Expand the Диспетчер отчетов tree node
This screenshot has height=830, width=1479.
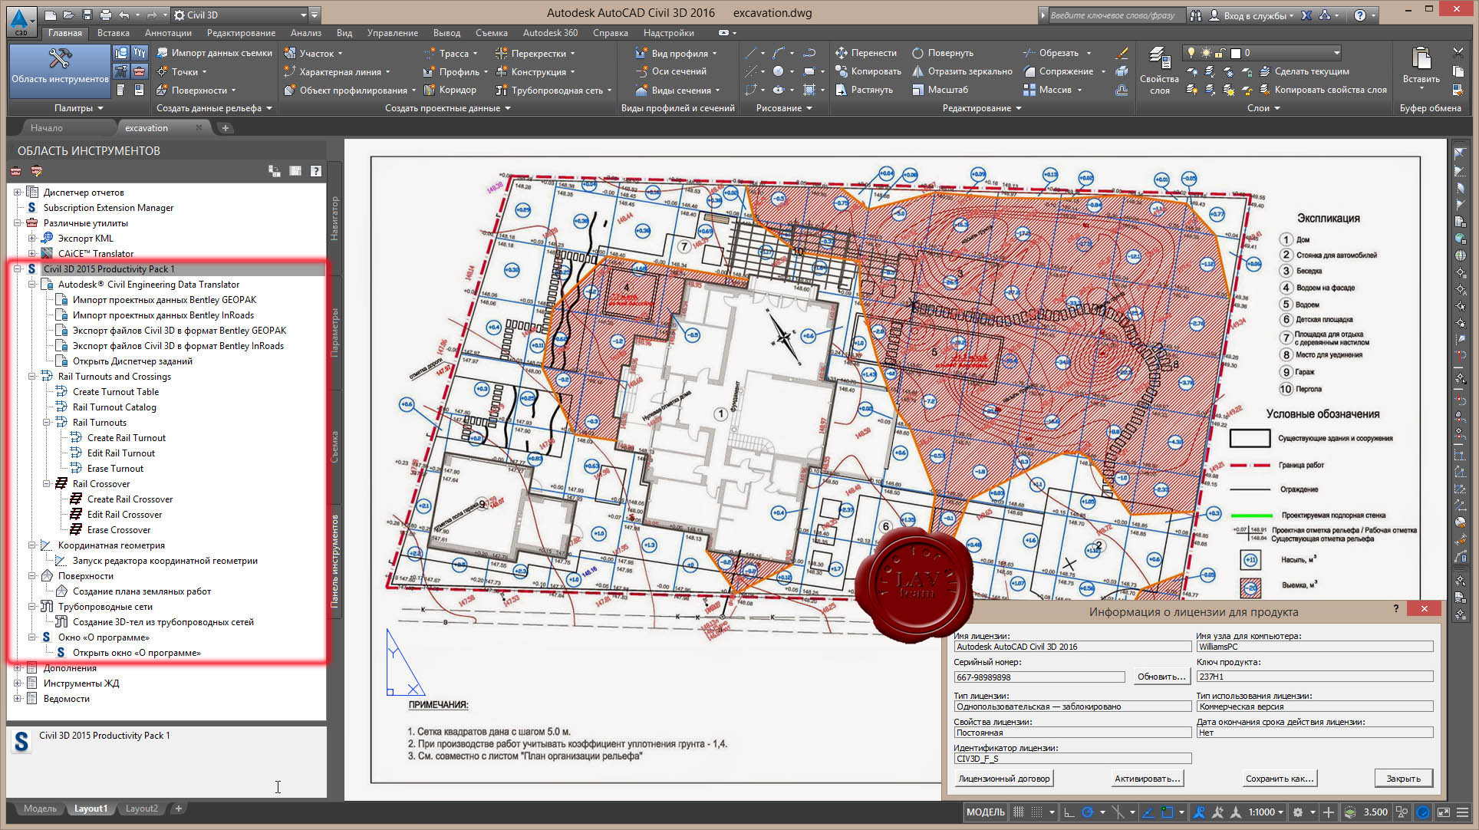point(17,193)
